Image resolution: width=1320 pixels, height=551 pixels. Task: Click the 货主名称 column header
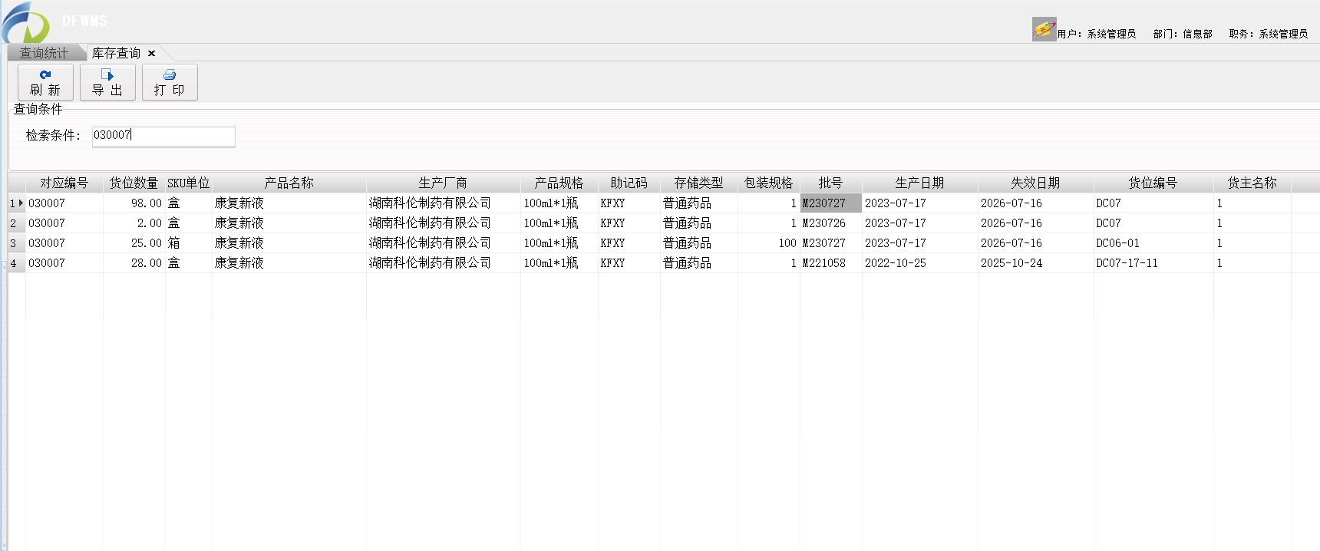tap(1252, 183)
